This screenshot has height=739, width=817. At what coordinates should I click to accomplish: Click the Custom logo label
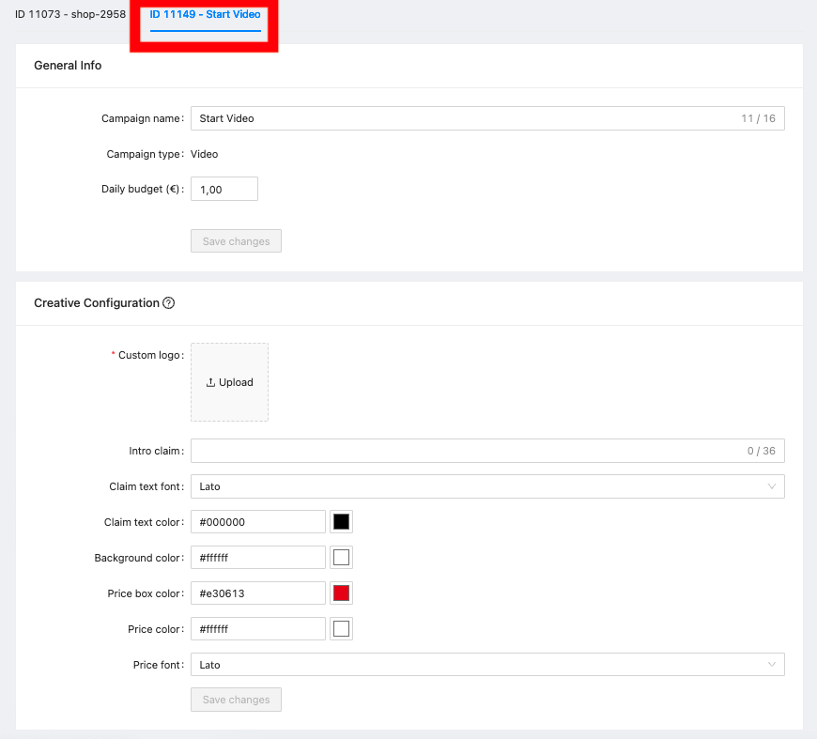[149, 355]
